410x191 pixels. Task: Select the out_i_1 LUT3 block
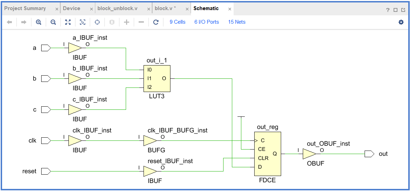coord(157,78)
